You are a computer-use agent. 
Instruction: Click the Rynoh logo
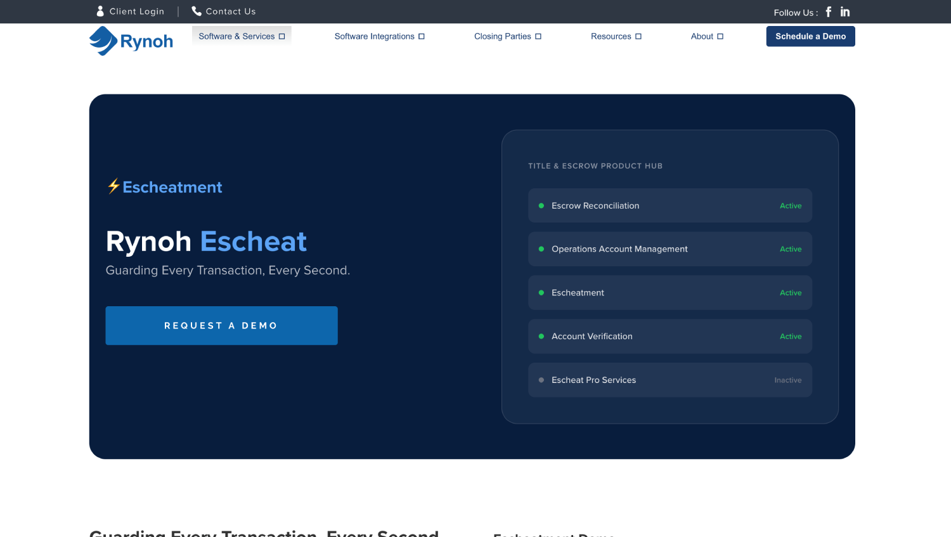click(131, 41)
